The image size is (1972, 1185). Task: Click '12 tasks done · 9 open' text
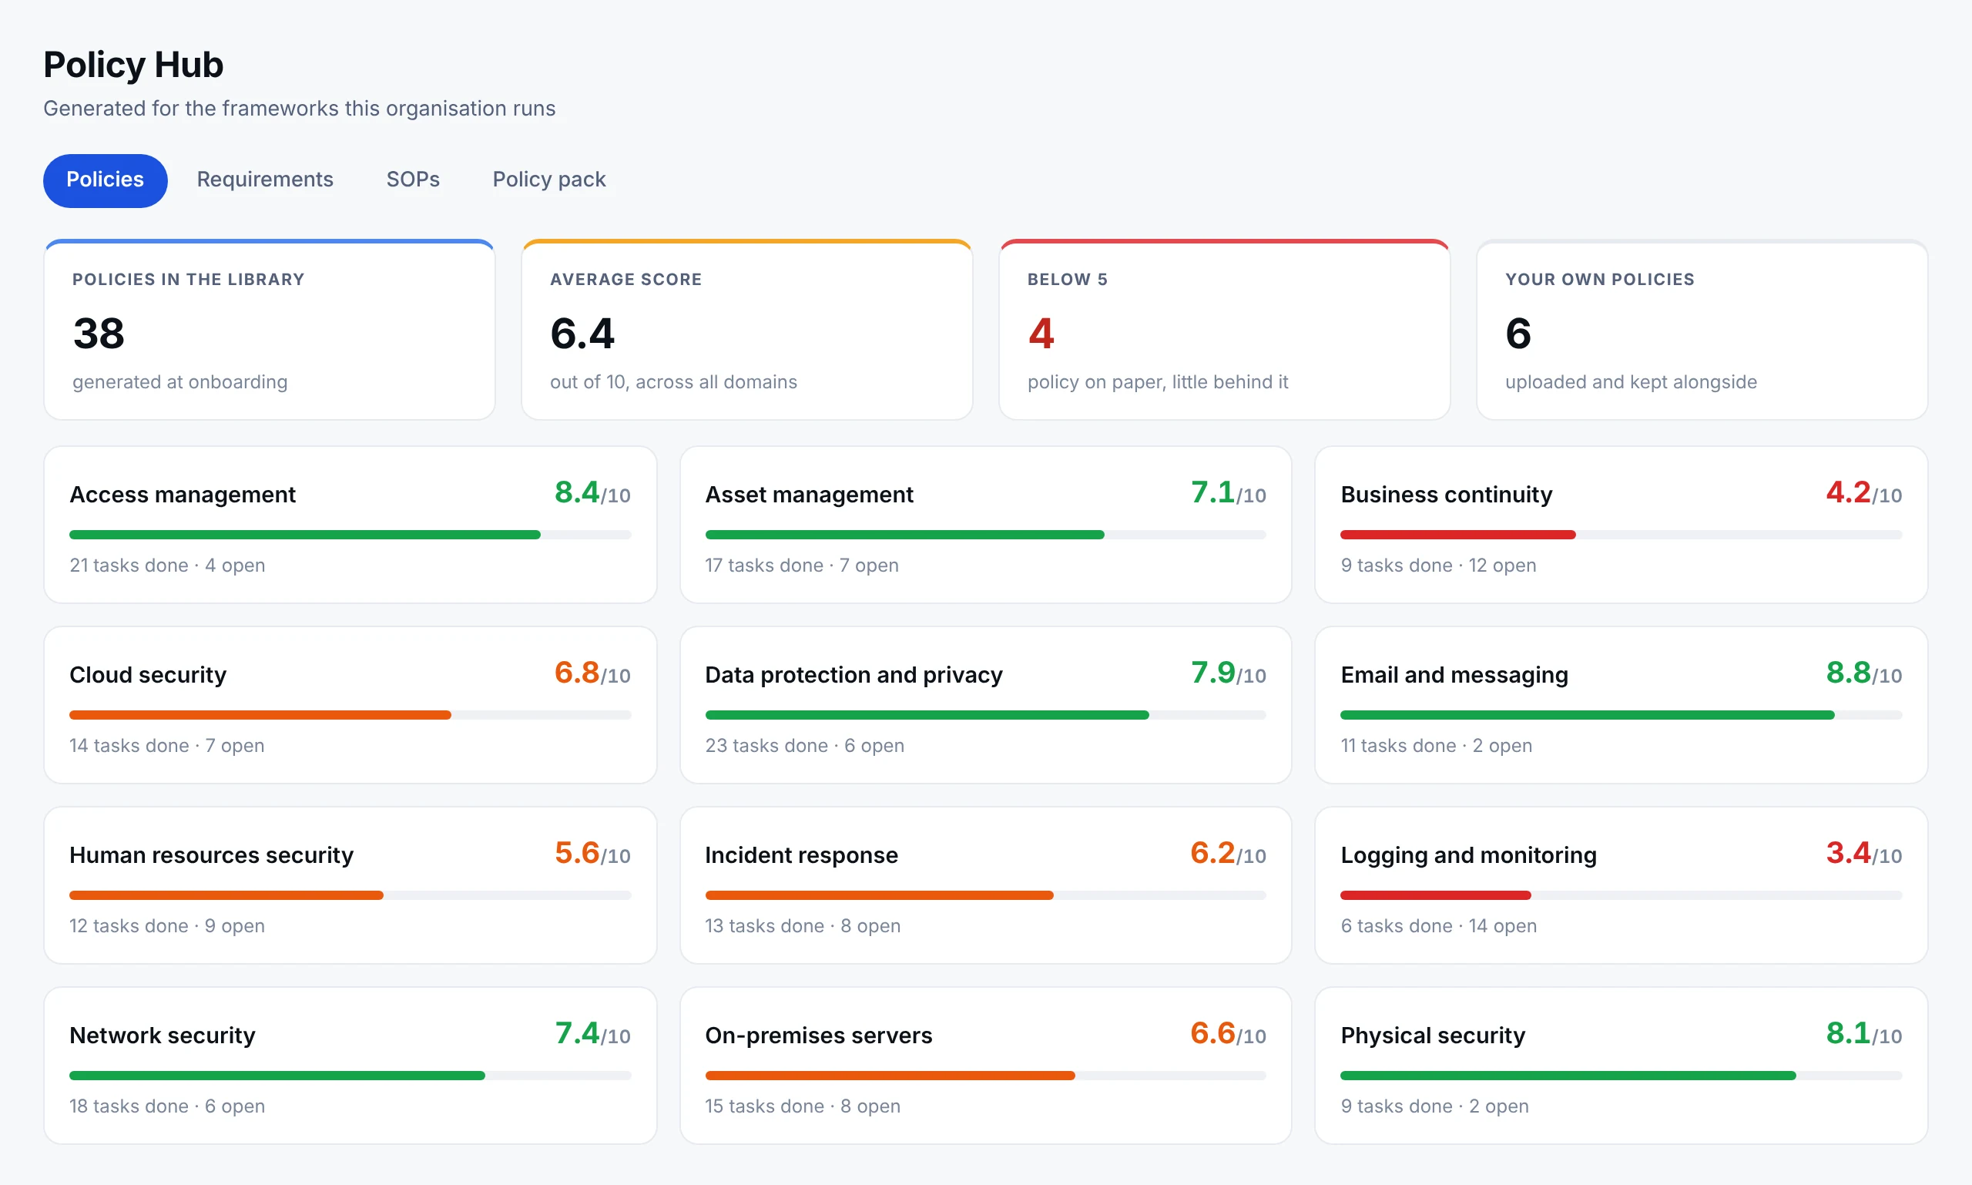167,926
